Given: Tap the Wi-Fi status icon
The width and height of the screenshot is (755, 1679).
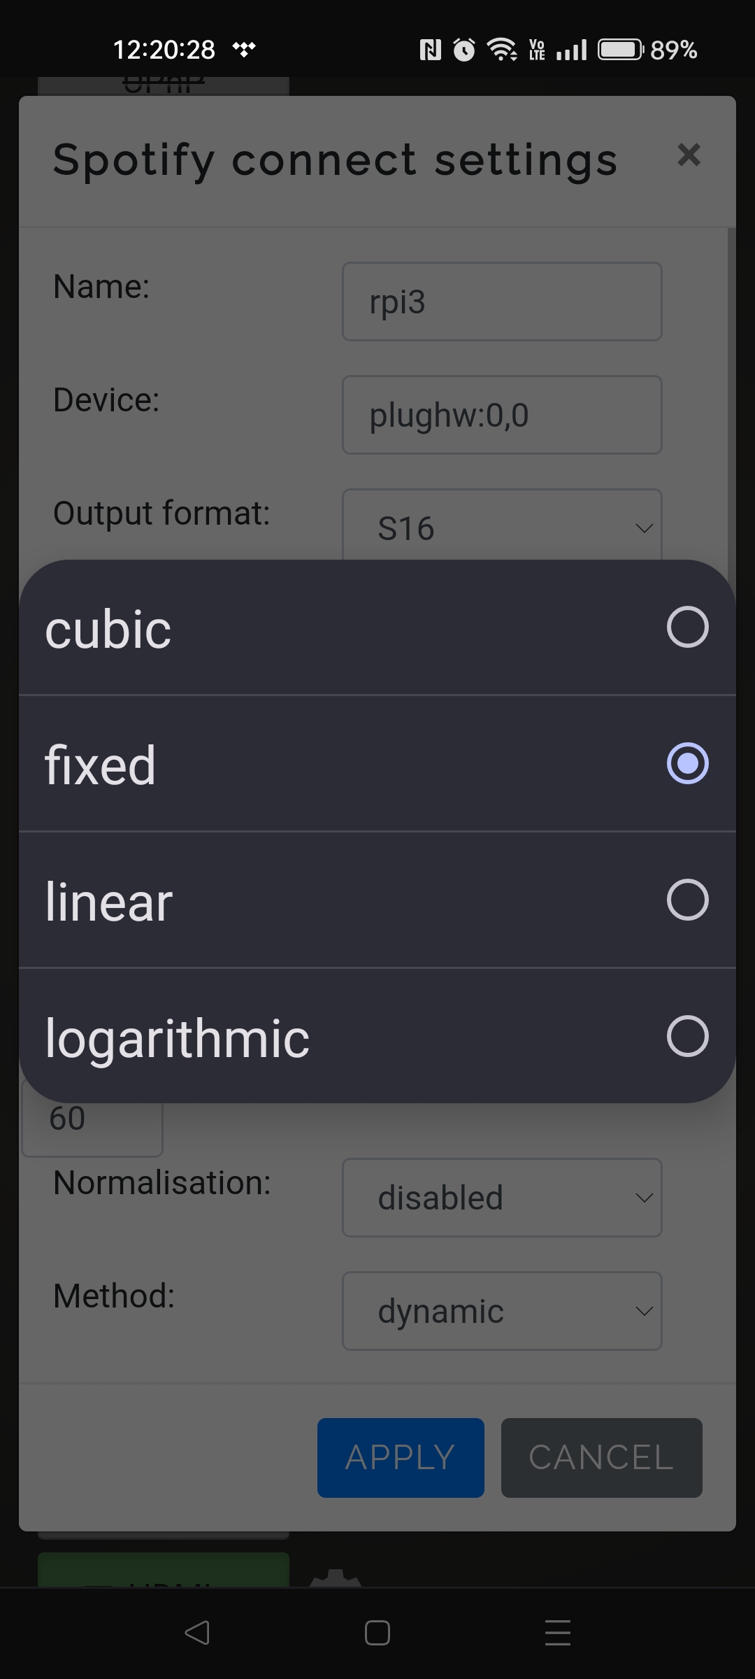Looking at the screenshot, I should [x=501, y=50].
